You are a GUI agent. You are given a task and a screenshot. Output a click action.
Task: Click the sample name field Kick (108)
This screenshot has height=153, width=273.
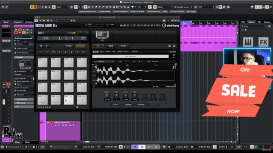pyautogui.click(x=131, y=57)
